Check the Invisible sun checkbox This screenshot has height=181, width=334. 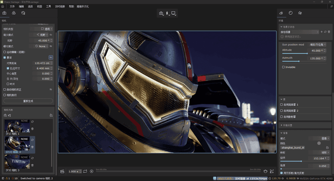[x=283, y=67]
